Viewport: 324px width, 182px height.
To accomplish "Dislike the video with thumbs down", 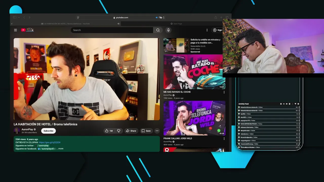I will (118, 131).
